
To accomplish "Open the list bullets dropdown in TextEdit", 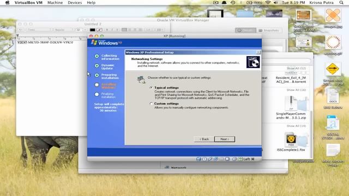I will [x=160, y=30].
